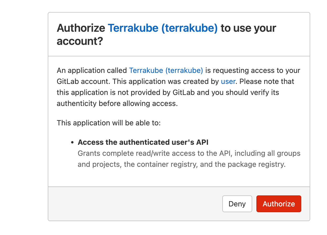The width and height of the screenshot is (327, 235).
Task: Click the "authenticity before allowing access" line
Action: pos(117,103)
